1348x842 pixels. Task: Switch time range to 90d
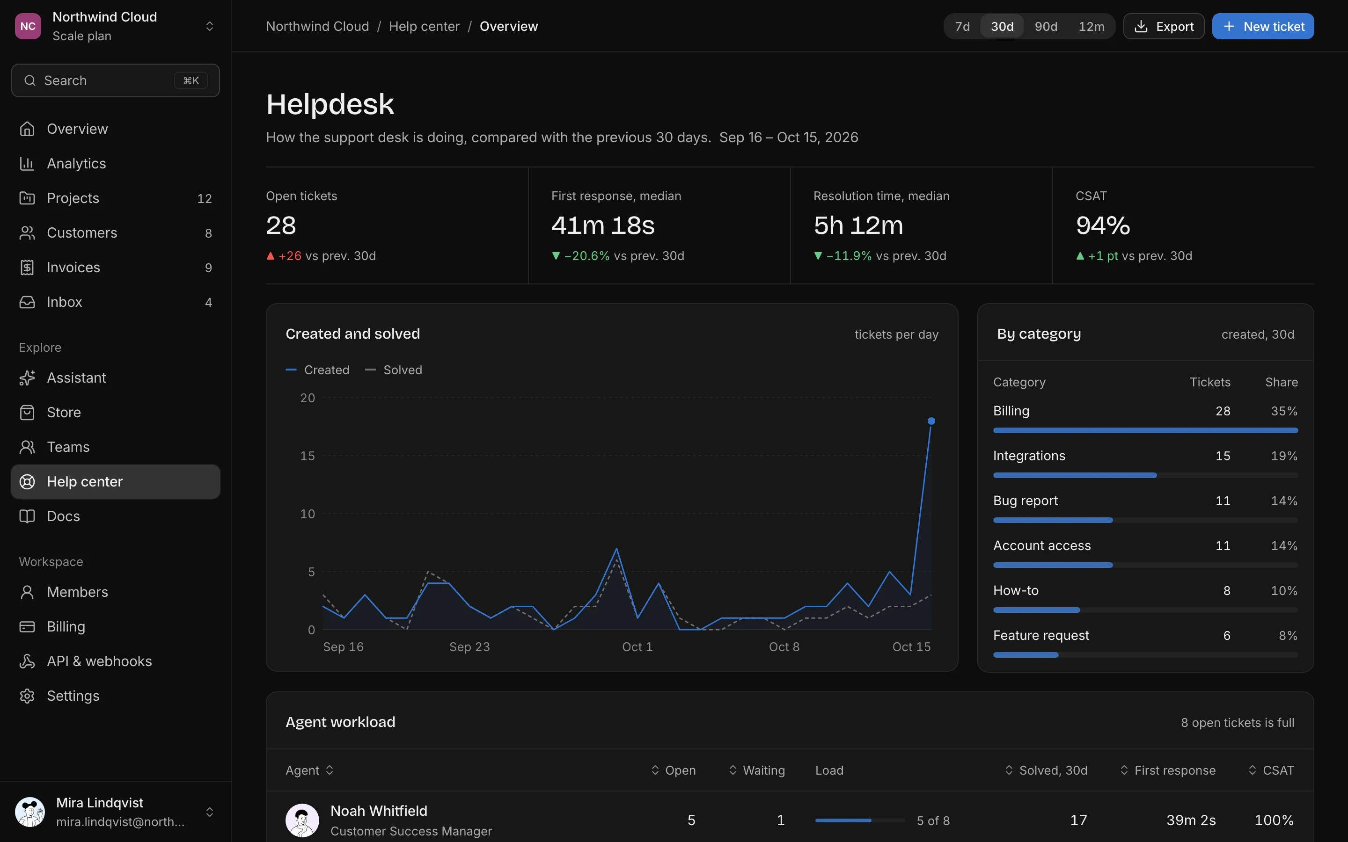coord(1046,26)
